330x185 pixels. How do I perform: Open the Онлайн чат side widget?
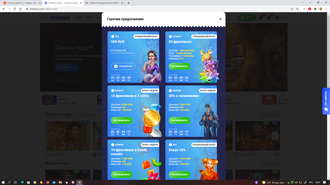point(326,101)
